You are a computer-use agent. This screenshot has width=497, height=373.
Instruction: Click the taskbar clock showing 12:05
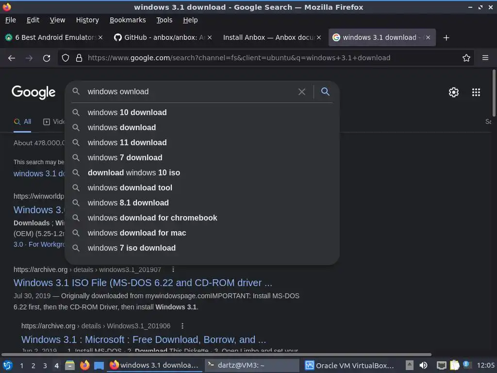coord(485,365)
